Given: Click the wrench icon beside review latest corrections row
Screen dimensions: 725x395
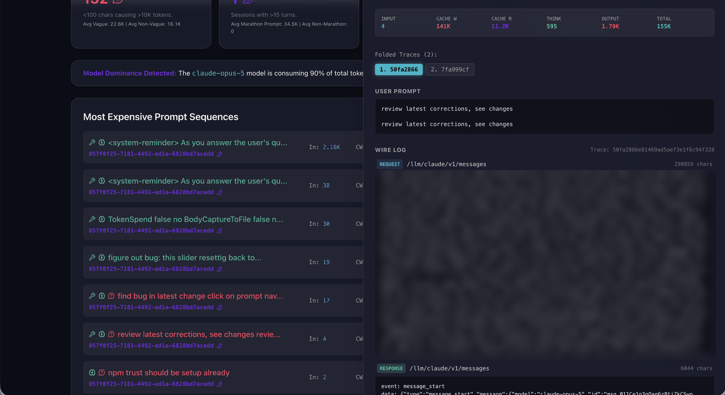Looking at the screenshot, I should tap(92, 334).
